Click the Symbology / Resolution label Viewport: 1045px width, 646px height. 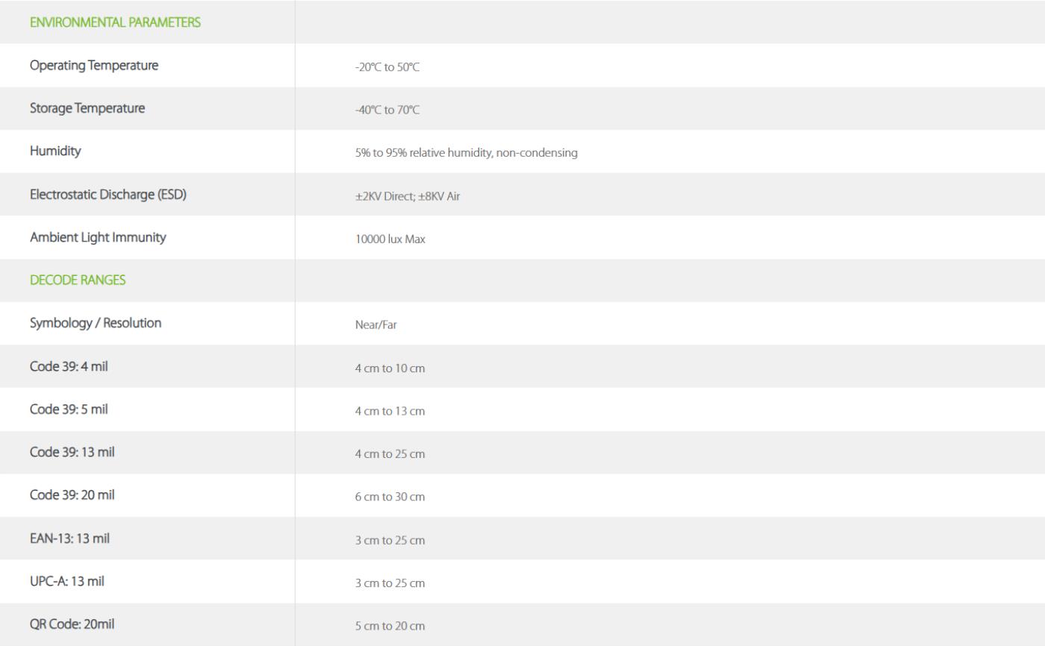(96, 323)
